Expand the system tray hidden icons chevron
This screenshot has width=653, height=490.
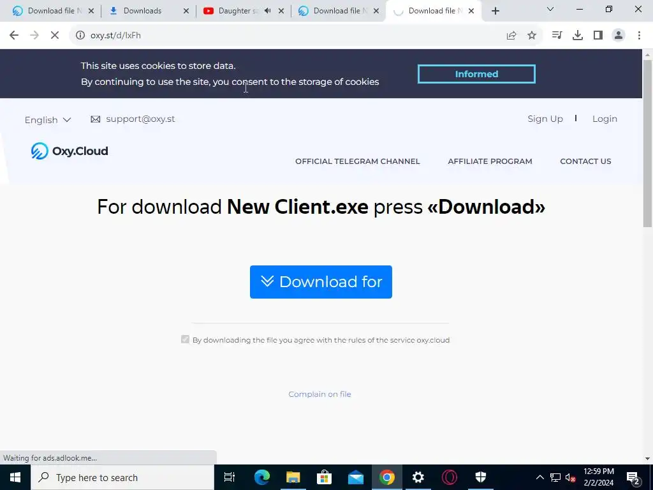click(x=539, y=477)
